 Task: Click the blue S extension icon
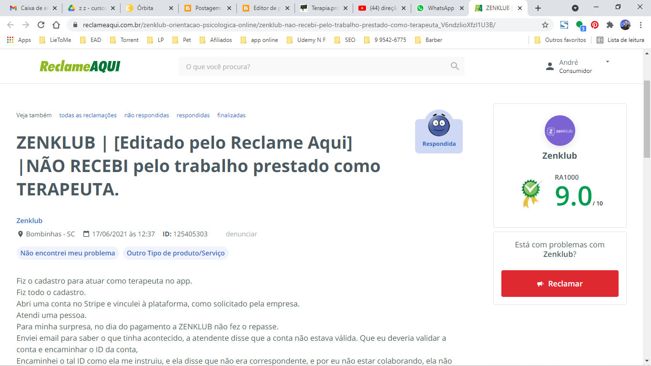point(564,25)
